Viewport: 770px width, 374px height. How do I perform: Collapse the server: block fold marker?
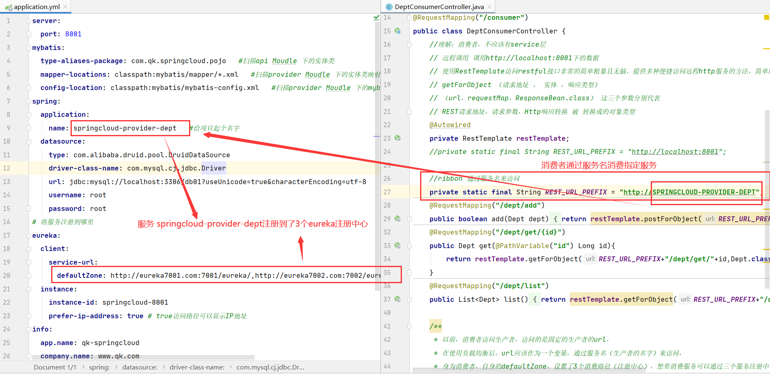tap(29, 21)
